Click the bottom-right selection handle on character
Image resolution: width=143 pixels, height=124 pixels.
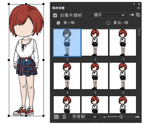coord(43,116)
